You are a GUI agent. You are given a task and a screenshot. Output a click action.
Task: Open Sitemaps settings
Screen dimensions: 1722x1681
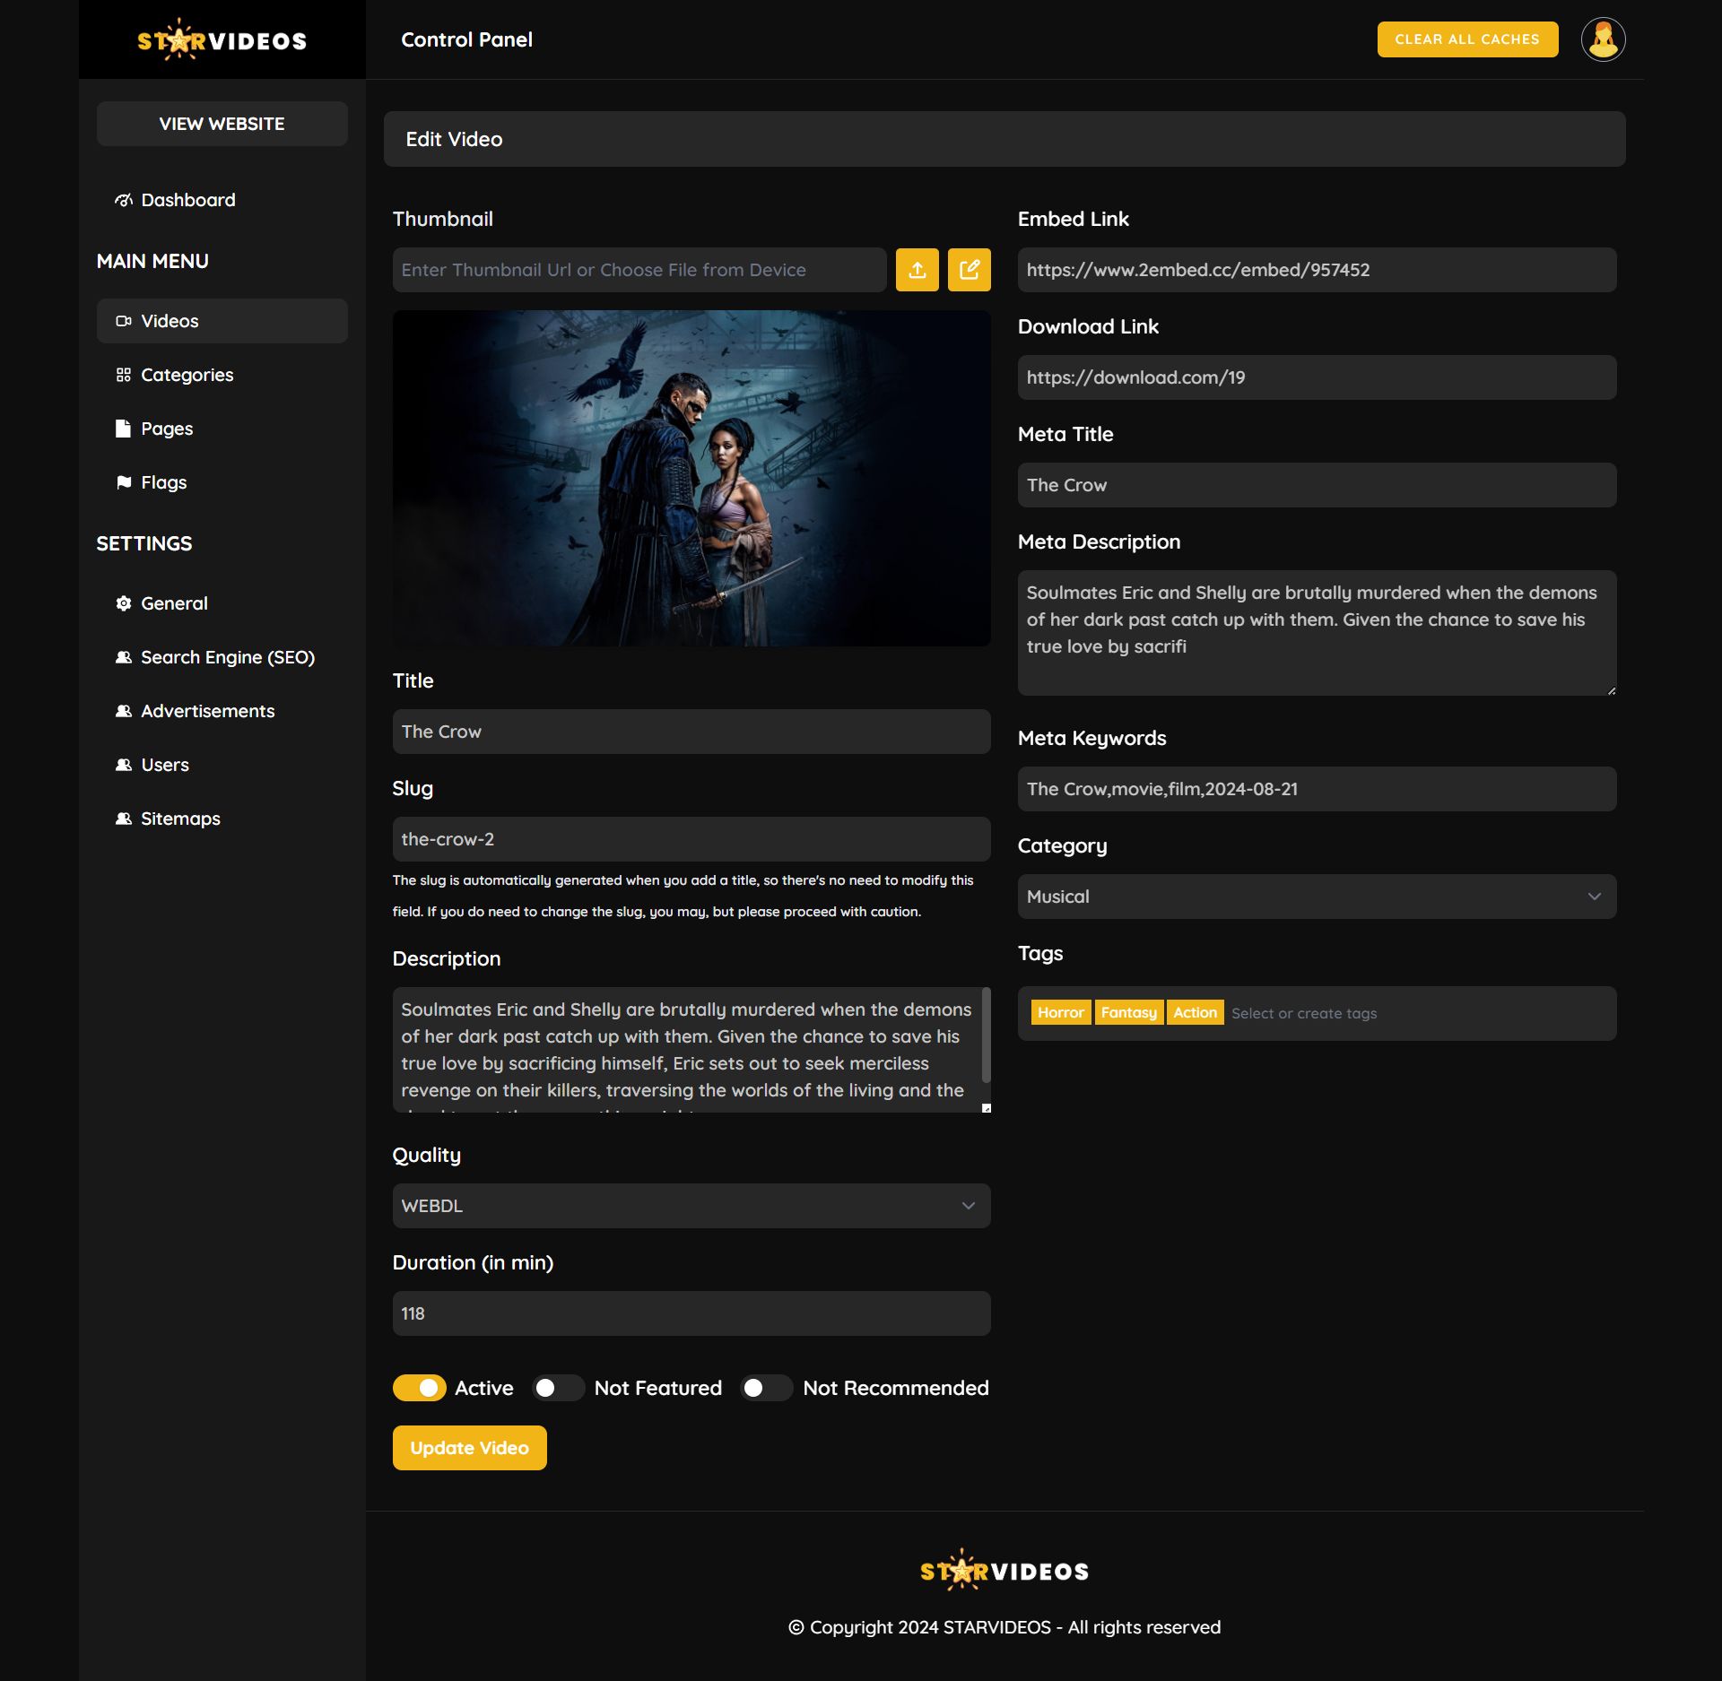click(222, 819)
